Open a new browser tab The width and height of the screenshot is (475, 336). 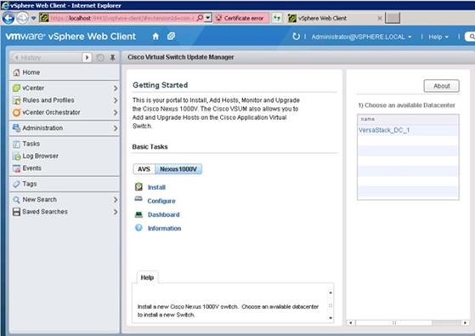point(393,18)
